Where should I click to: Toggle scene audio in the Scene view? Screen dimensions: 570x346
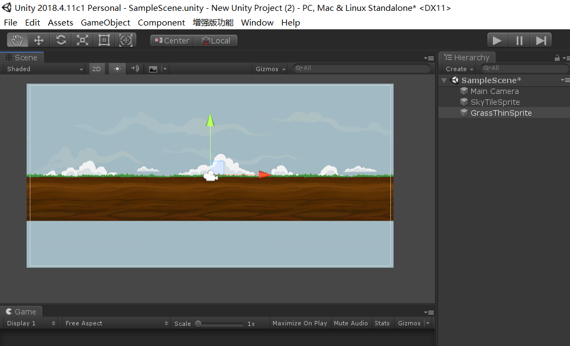coord(134,68)
